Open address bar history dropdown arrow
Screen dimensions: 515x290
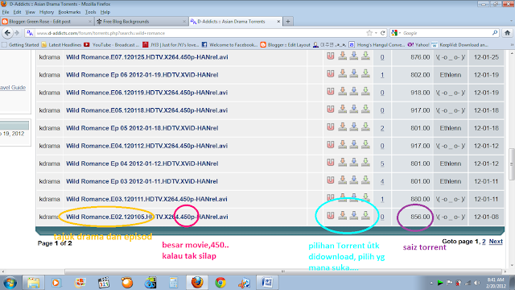pyautogui.click(x=376, y=33)
